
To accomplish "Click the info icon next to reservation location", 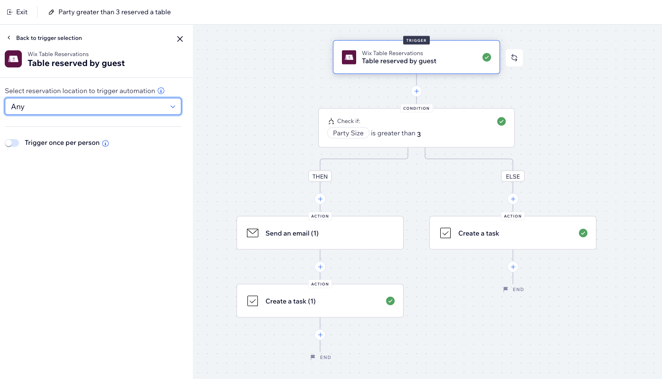I will 161,91.
